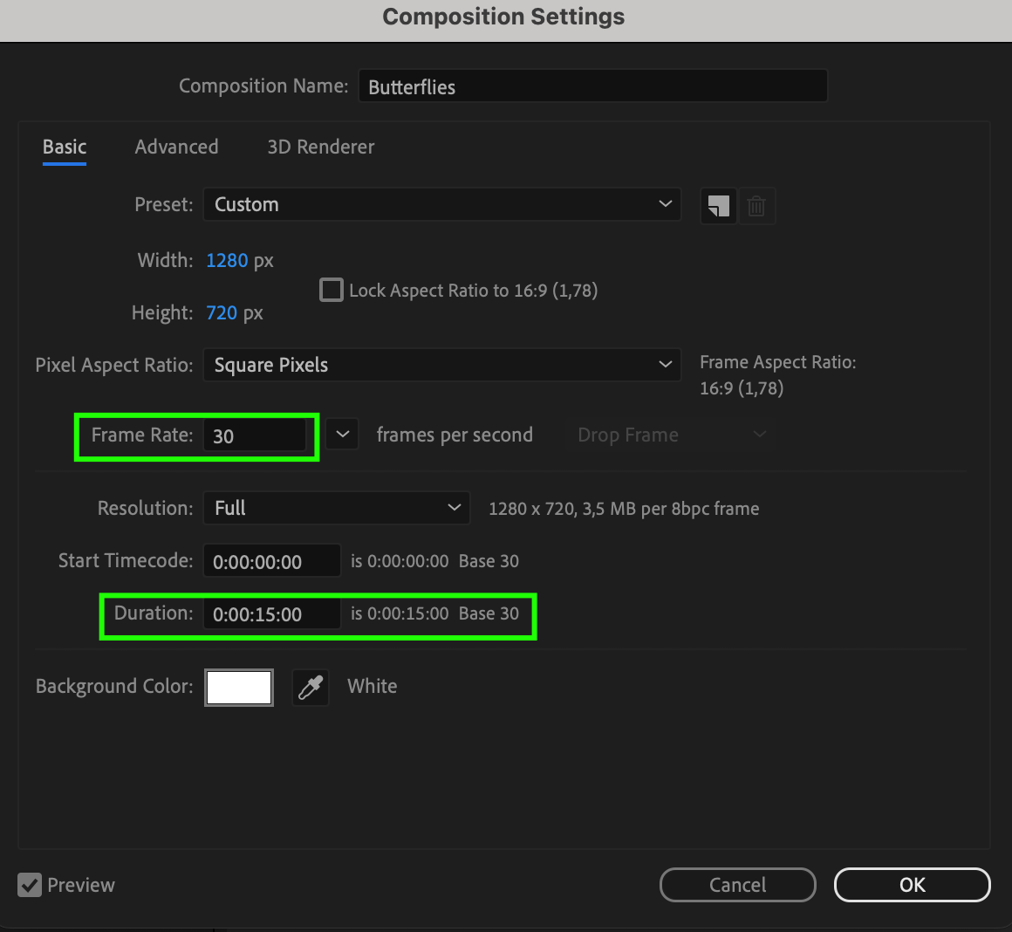Screen dimensions: 1012x932
Task: Click the Frame Rate field showing 30
Action: click(255, 435)
